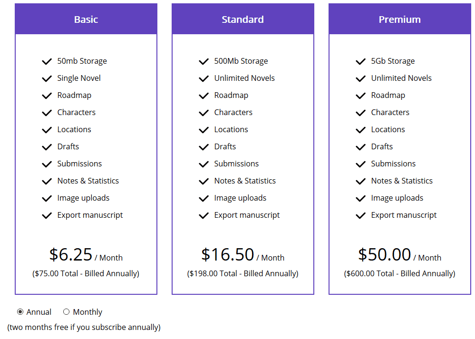Viewport: 475px width, 339px height.
Task: Click the checkmark next to Notes & Statistics in Basic
Action: [47, 181]
